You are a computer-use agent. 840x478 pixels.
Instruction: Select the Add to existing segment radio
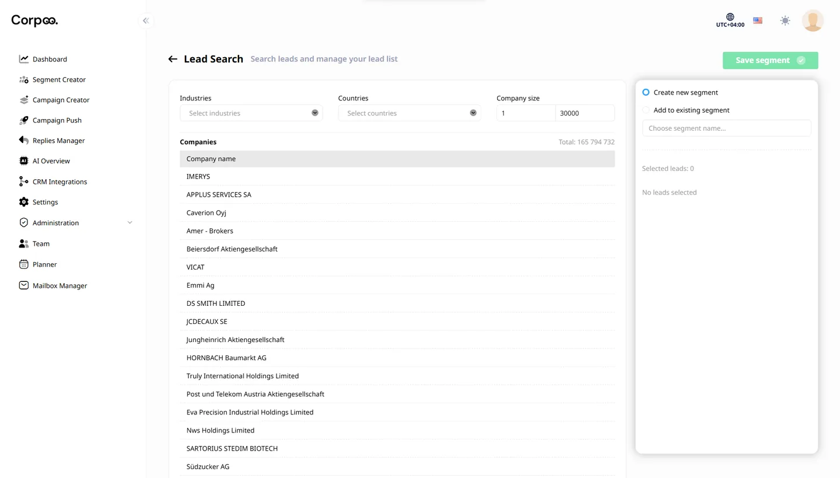[646, 110]
